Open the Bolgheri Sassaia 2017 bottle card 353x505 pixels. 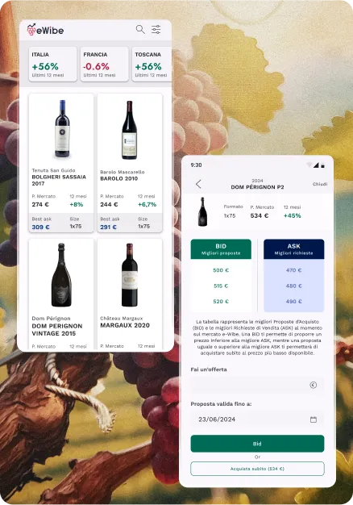61,163
